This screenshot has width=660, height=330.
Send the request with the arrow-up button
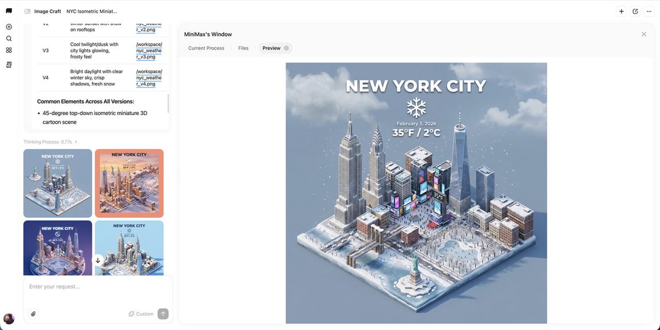pos(163,314)
